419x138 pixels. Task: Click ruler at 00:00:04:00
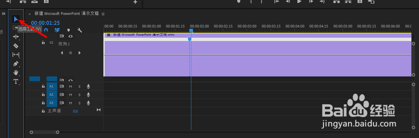(295, 26)
